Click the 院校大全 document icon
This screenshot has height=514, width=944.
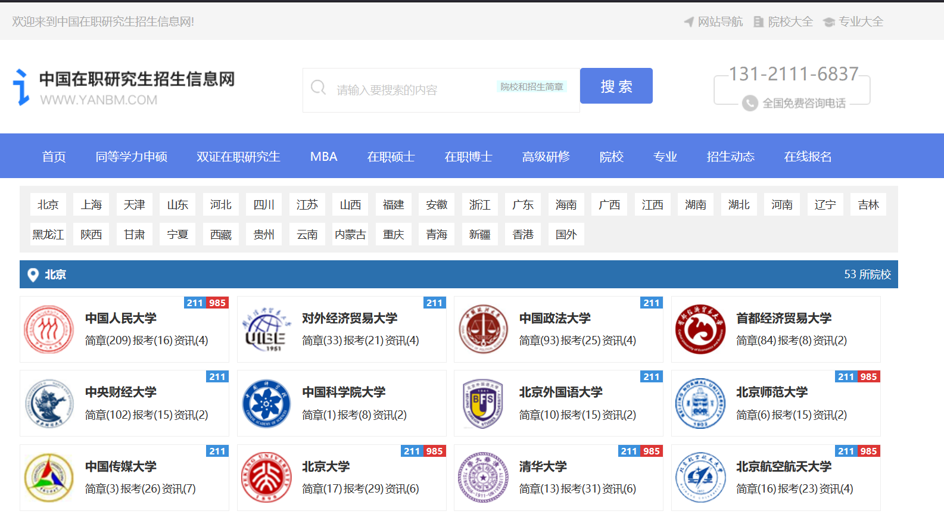pyautogui.click(x=758, y=22)
